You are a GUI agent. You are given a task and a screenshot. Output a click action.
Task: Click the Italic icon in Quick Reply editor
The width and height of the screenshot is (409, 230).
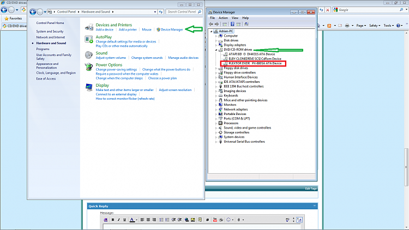pyautogui.click(x=119, y=220)
